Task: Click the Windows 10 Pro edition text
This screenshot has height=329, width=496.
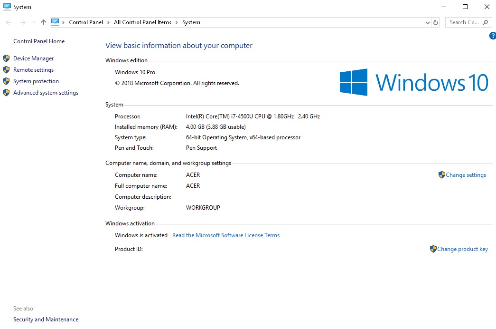Action: pyautogui.click(x=135, y=72)
